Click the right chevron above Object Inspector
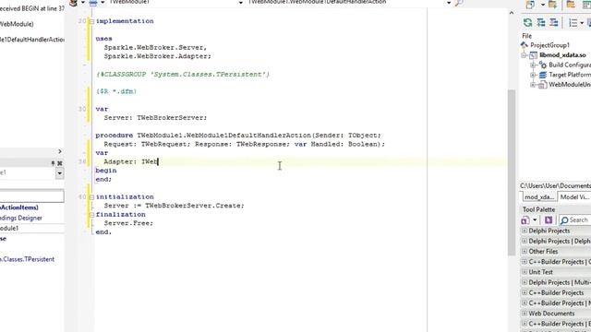Screen dimensions: 591x332 point(59,151)
